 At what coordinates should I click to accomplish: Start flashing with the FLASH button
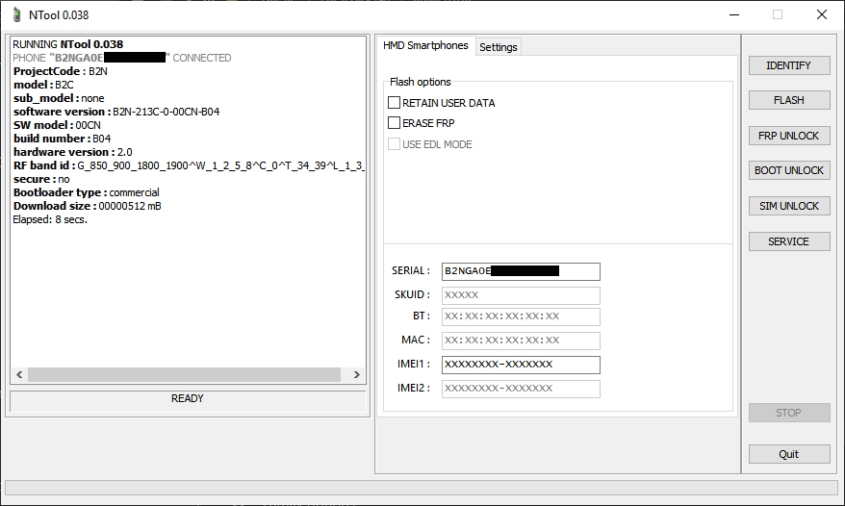click(789, 100)
